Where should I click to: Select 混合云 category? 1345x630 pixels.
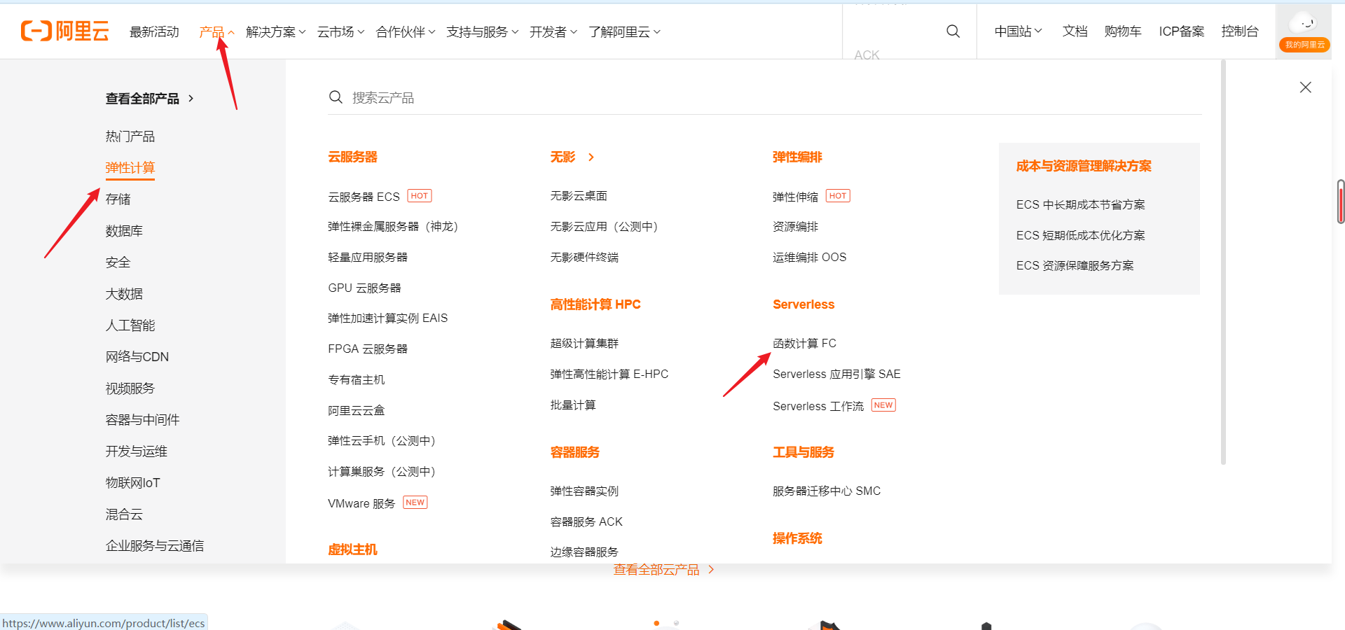124,514
